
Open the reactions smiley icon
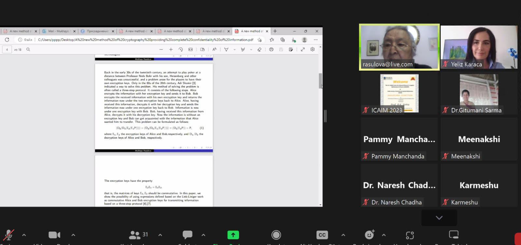(x=369, y=235)
